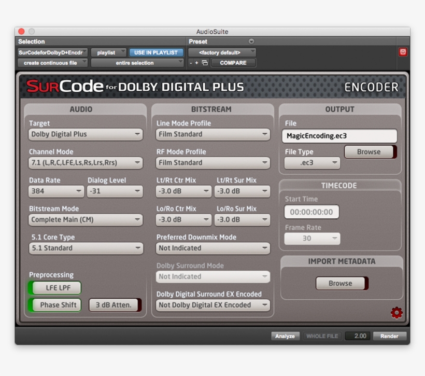Open the Channel Mode 7.1 dropdown
The width and height of the screenshot is (425, 376).
(x=86, y=163)
